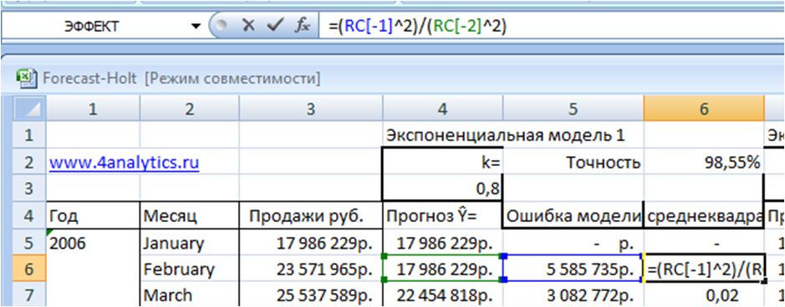Click the среднеквадра header cell

click(x=704, y=216)
